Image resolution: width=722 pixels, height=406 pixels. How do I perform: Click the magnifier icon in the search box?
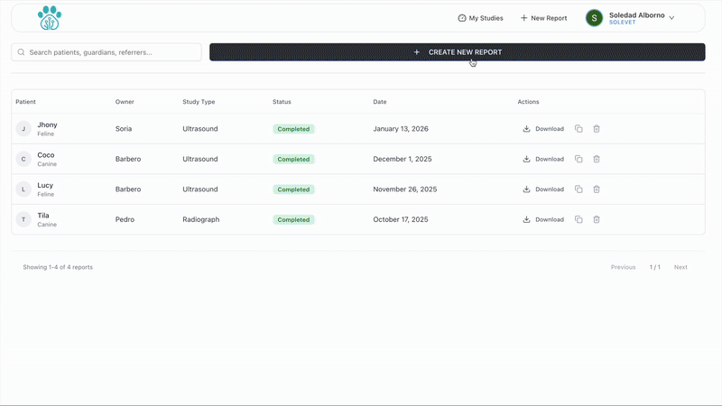(21, 52)
